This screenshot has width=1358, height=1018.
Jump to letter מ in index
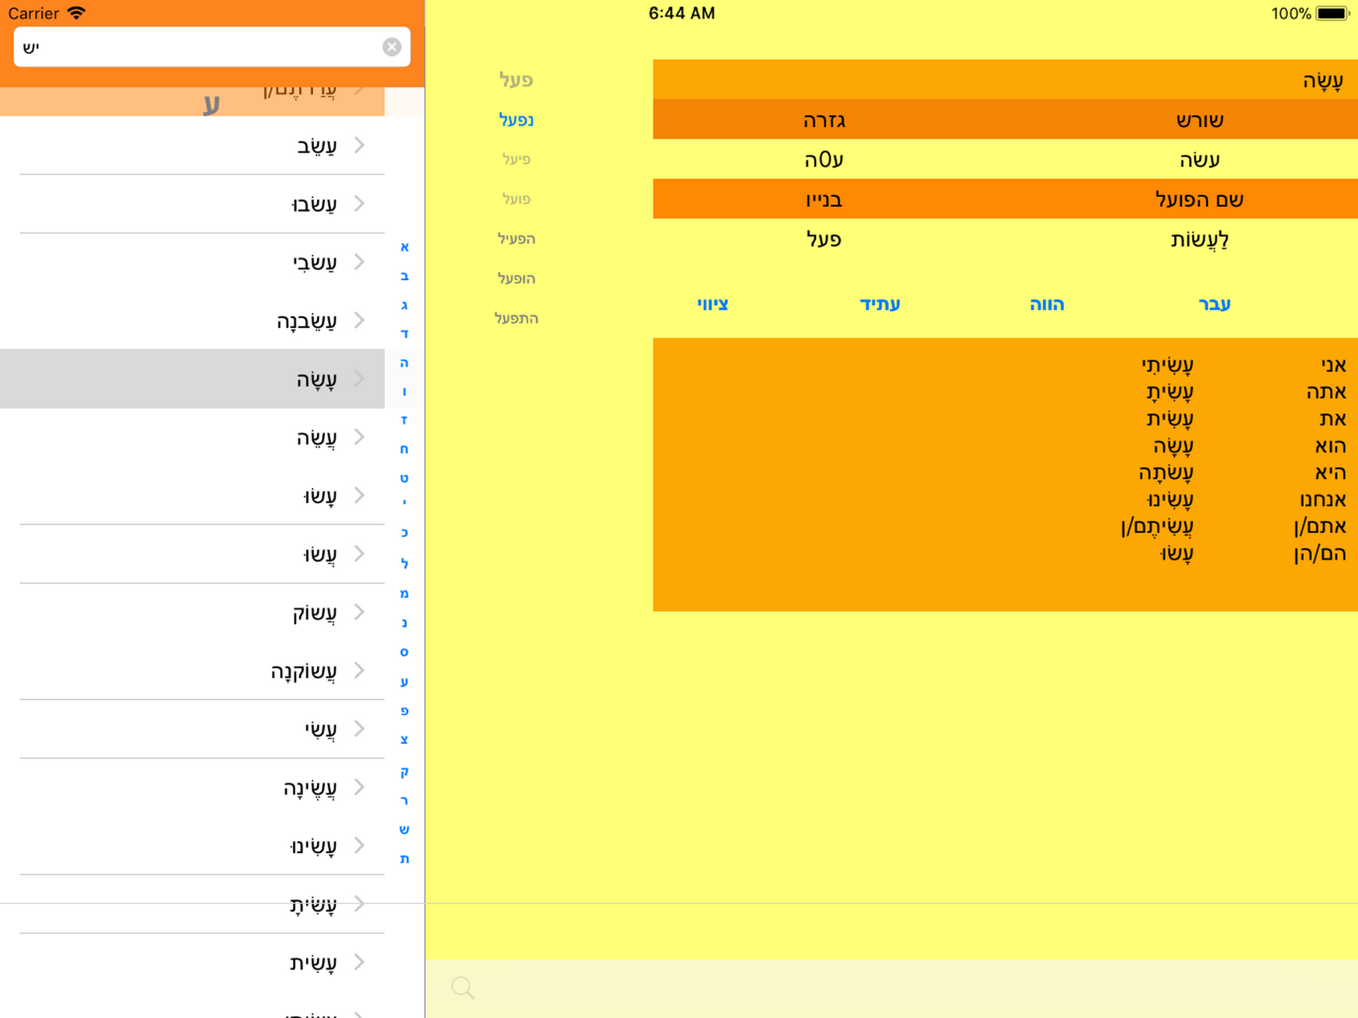pos(404,593)
